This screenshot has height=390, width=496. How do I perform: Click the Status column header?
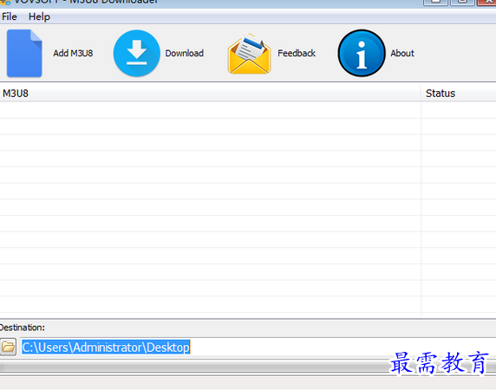[x=459, y=94]
